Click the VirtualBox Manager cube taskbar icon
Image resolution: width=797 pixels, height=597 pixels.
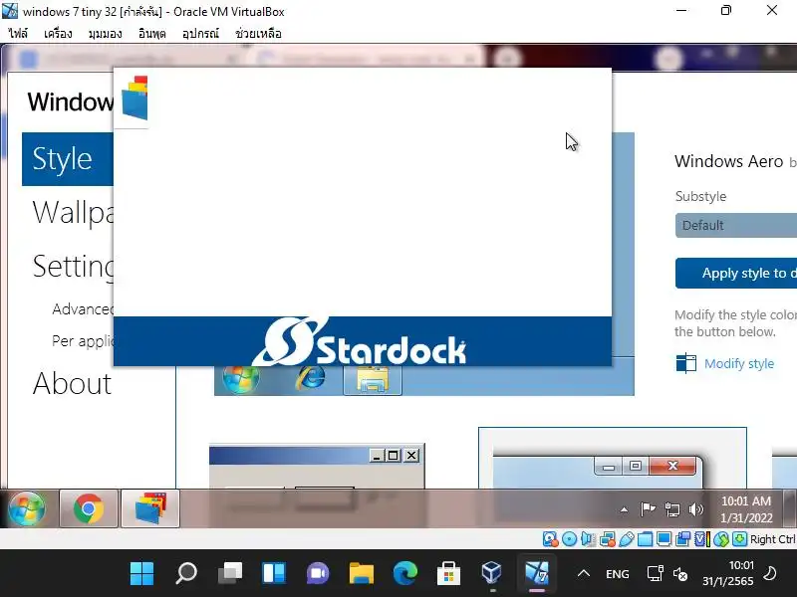tap(492, 574)
